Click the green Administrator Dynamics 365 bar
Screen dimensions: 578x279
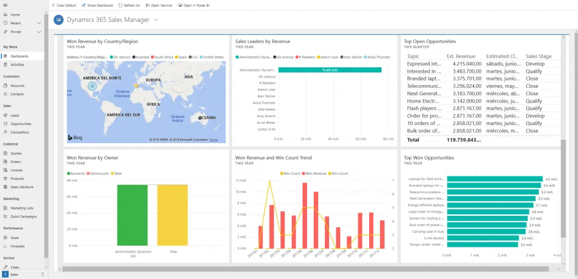click(x=132, y=215)
